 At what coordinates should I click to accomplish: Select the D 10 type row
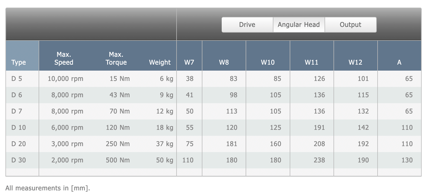point(214,128)
